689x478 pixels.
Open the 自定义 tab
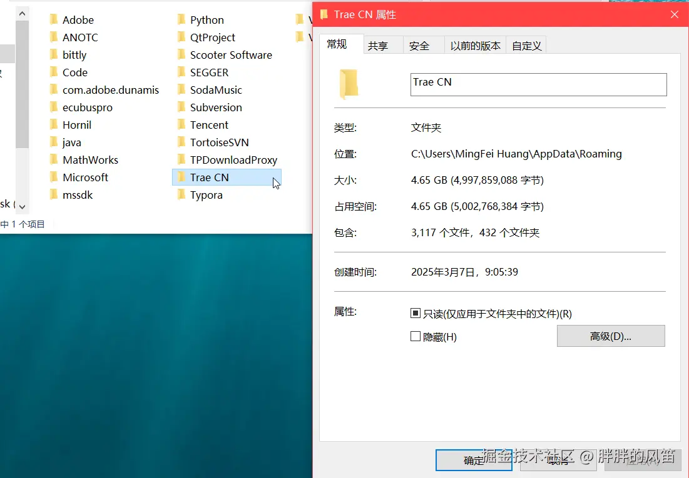pos(526,44)
